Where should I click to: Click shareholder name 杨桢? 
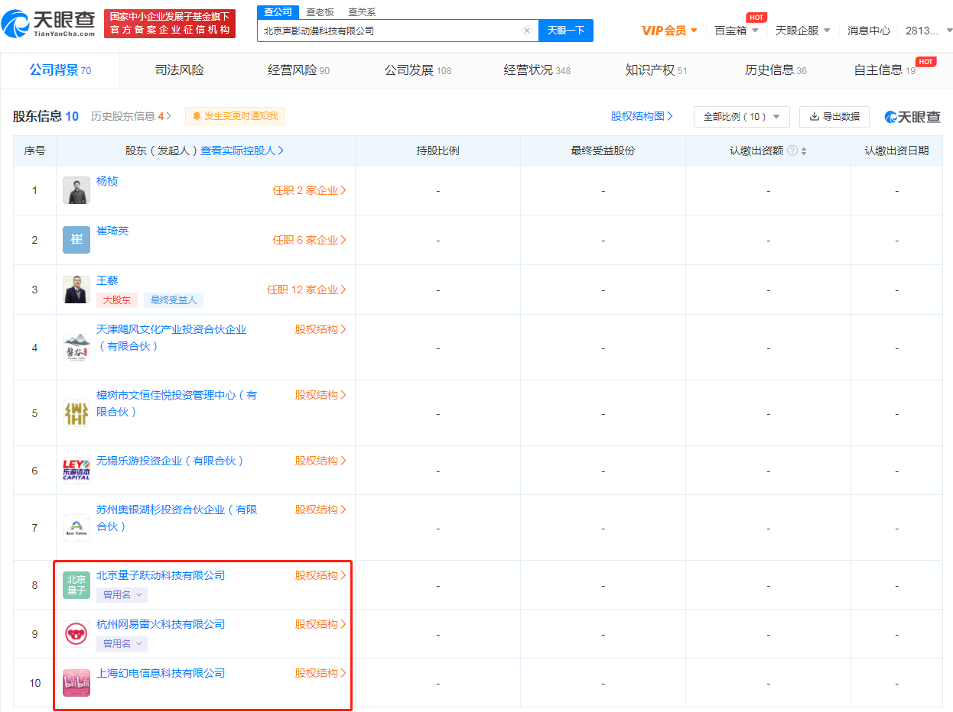[107, 181]
